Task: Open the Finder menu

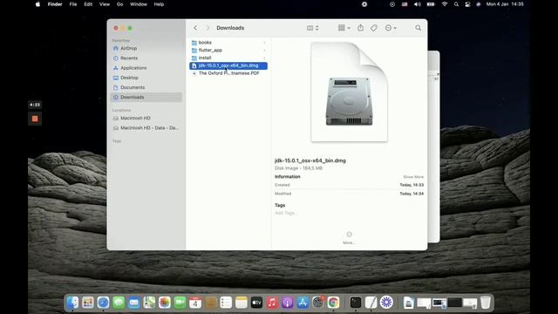Action: [55, 4]
